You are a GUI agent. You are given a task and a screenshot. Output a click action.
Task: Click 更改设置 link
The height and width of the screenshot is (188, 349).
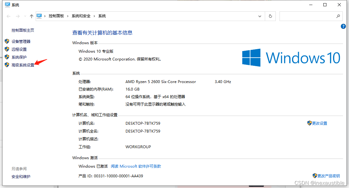coord(319,123)
